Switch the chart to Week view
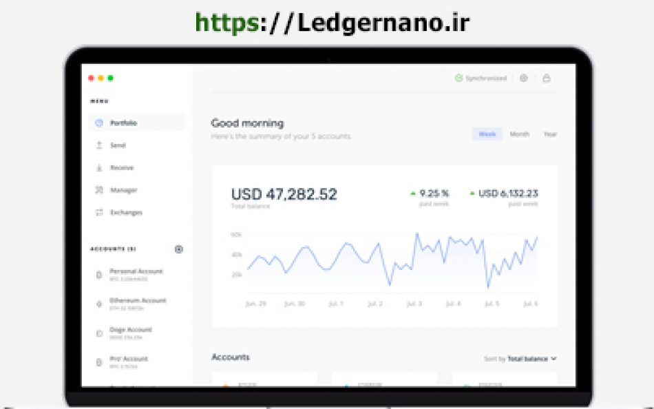 pos(487,134)
